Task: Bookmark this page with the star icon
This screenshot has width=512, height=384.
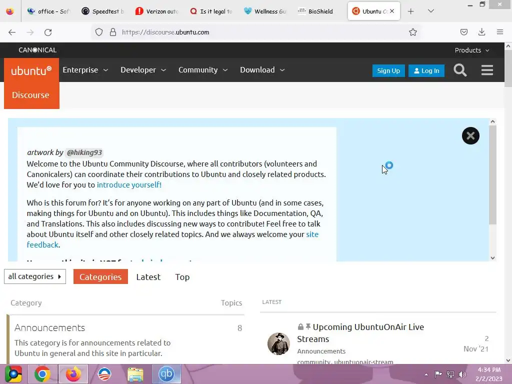Action: tap(412, 32)
